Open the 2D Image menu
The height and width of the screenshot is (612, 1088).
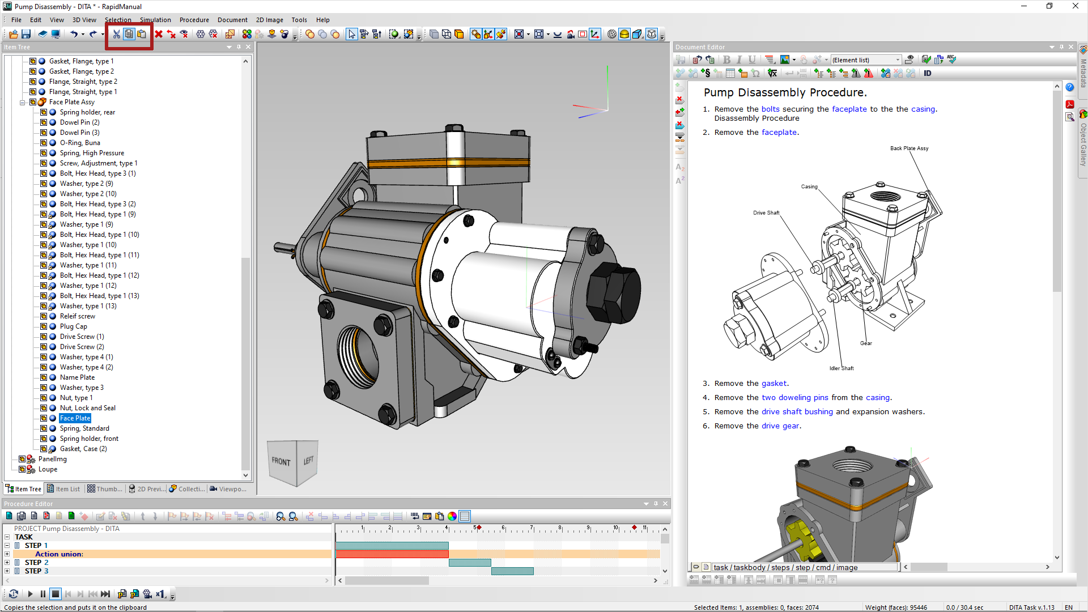[269, 19]
